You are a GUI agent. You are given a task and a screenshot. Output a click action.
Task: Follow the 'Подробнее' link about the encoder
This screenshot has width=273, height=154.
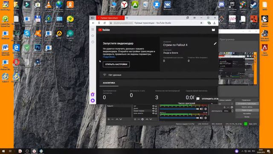pos(109,57)
